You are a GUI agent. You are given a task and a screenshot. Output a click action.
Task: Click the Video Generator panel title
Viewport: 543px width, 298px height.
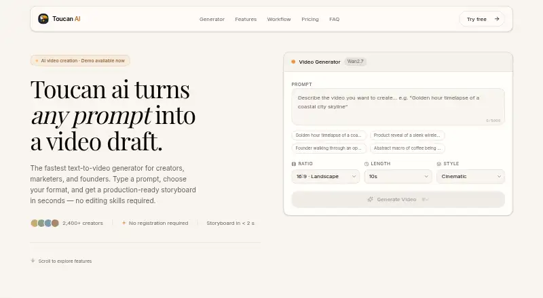pyautogui.click(x=320, y=62)
